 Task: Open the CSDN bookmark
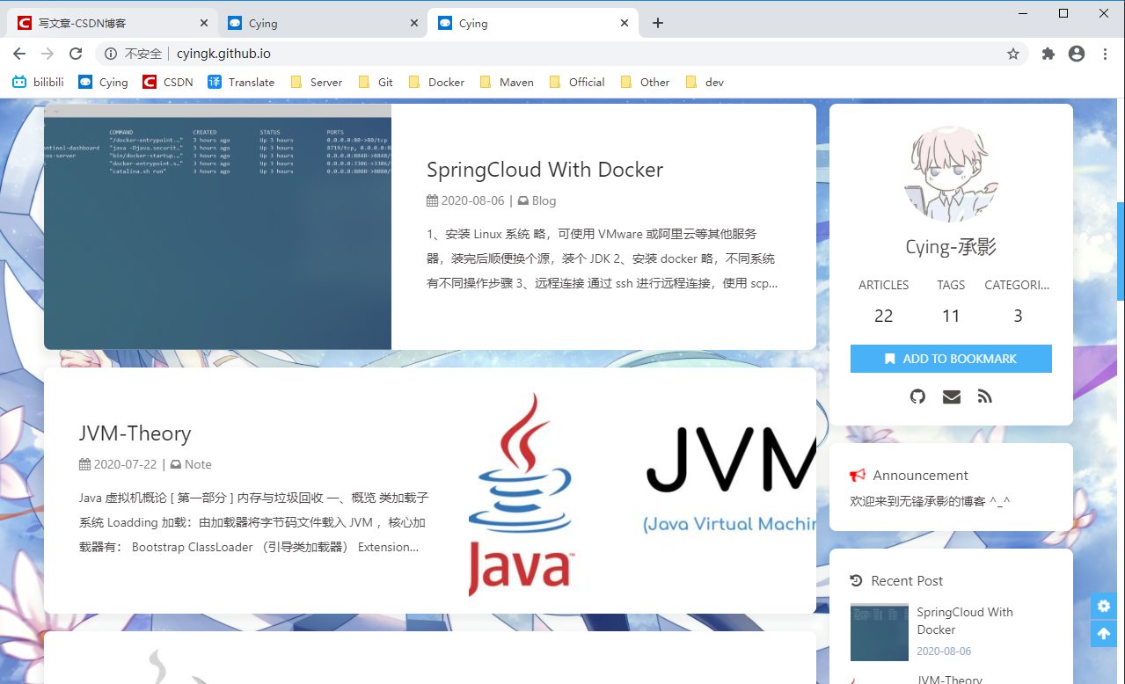coord(168,82)
